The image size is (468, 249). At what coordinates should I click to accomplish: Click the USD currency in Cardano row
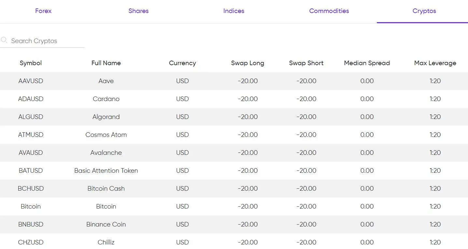[182, 99]
